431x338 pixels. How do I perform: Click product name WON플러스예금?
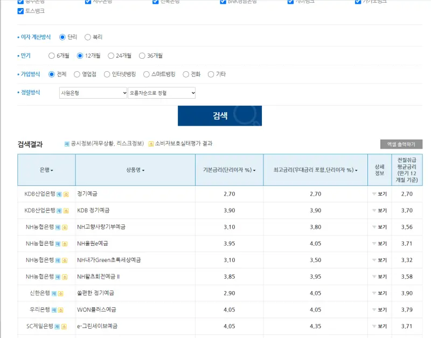coord(96,309)
